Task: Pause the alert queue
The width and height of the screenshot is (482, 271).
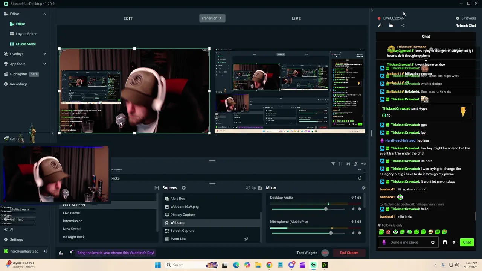Action: (x=341, y=164)
